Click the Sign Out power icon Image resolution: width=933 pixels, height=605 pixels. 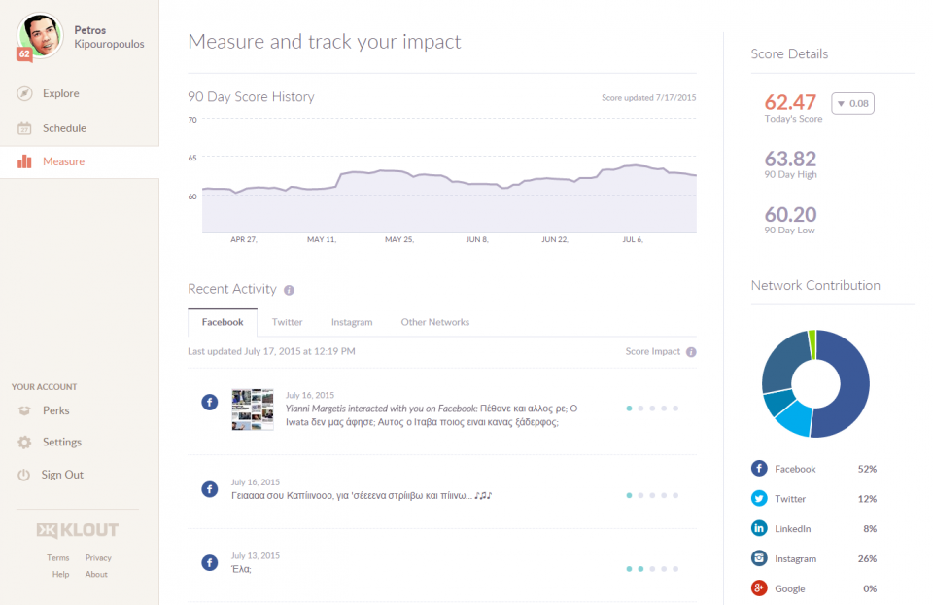click(24, 476)
